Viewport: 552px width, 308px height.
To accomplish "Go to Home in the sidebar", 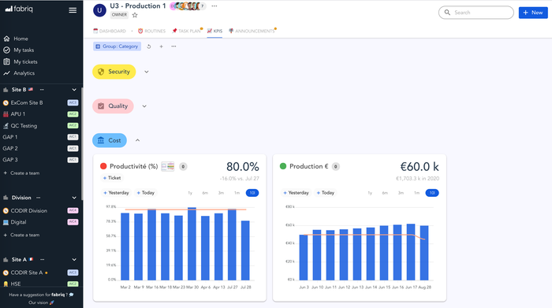I will point(21,39).
